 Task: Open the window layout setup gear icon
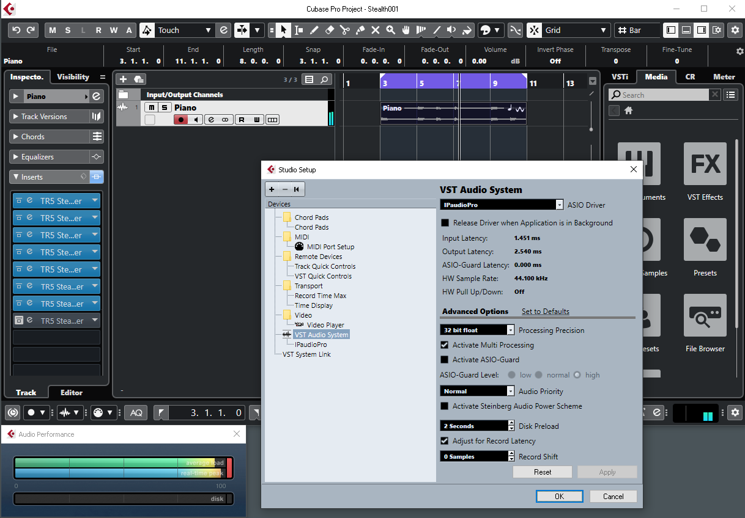click(x=717, y=30)
